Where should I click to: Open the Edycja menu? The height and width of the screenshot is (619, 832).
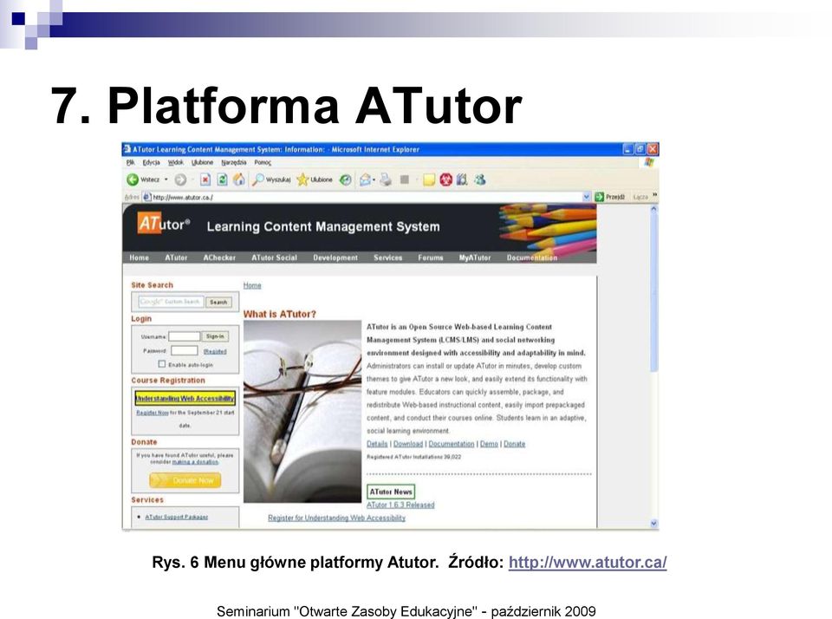point(151,162)
